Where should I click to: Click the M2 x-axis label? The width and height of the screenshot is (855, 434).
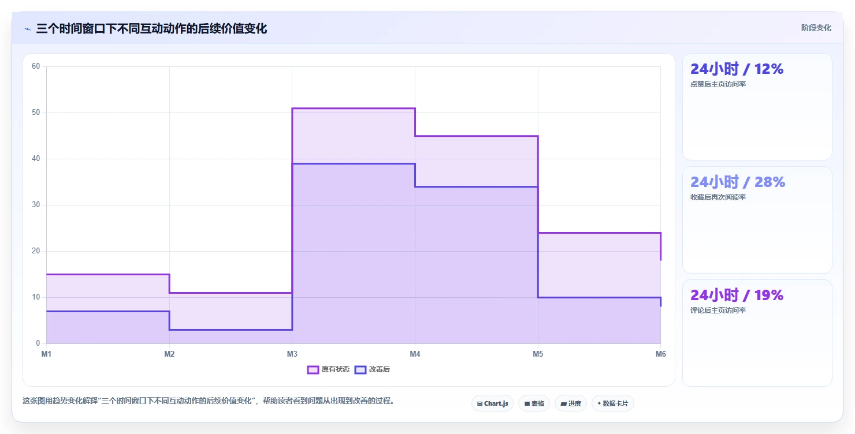(x=169, y=354)
